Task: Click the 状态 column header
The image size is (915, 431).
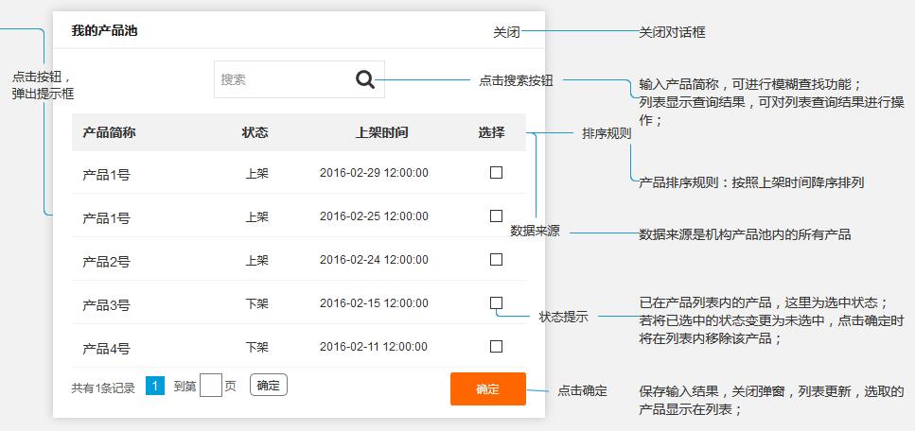Action: 255,132
